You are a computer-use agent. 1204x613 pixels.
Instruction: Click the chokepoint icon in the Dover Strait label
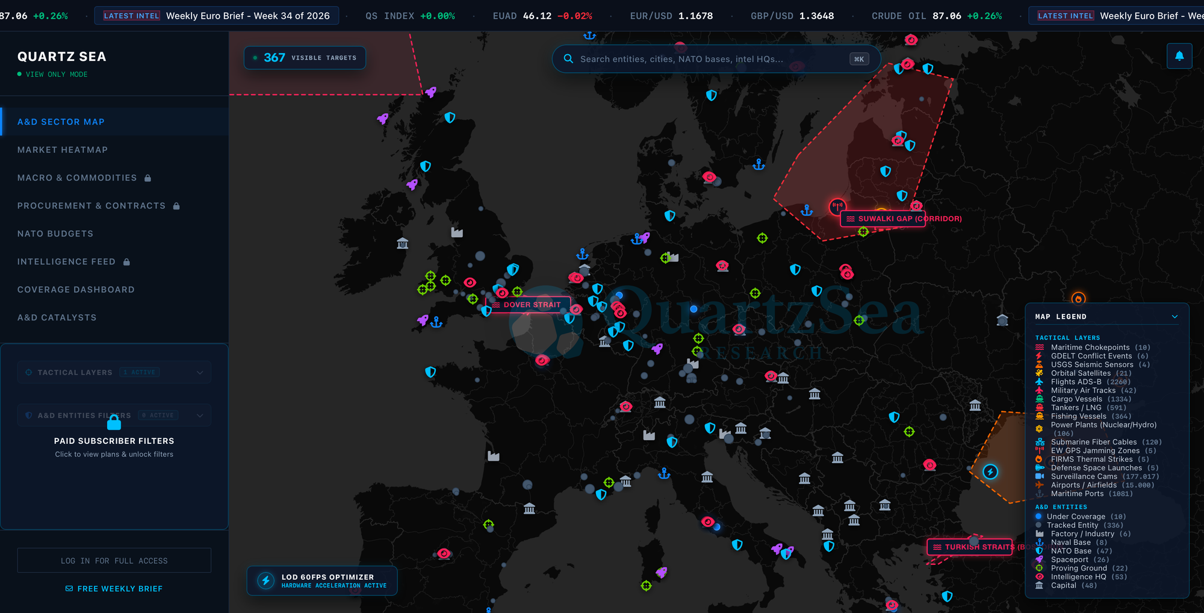coord(496,305)
